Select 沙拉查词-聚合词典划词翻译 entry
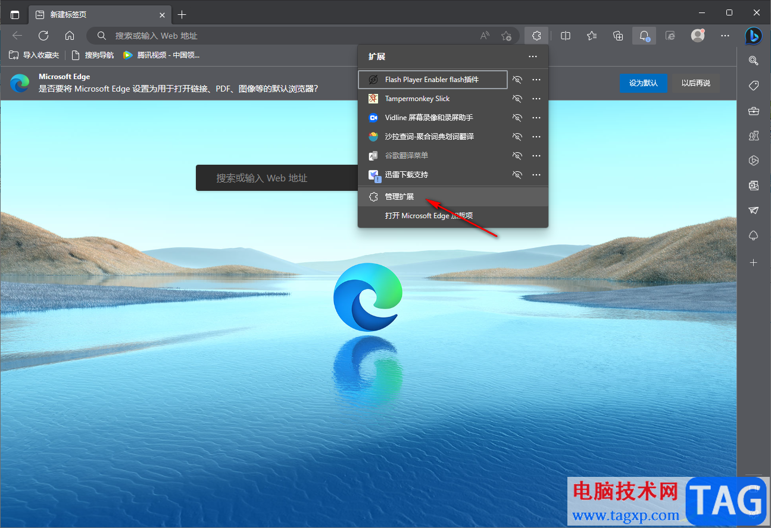The width and height of the screenshot is (771, 528). 433,137
